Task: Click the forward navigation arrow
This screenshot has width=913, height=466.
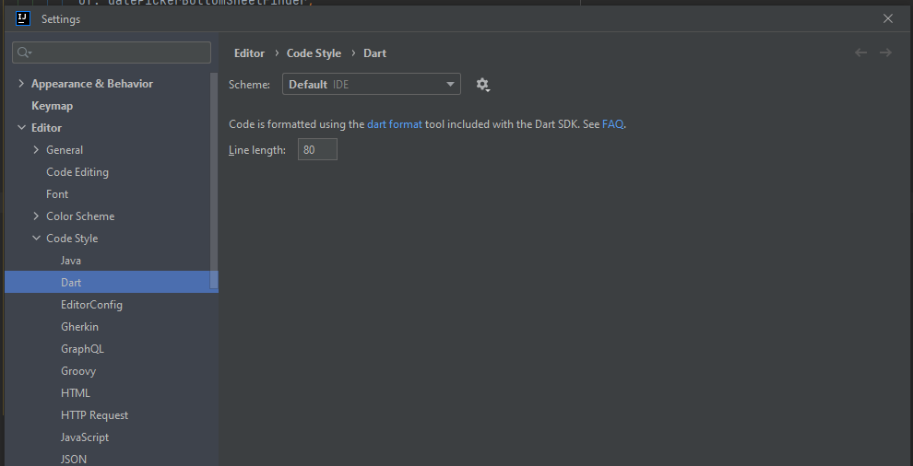Action: click(x=885, y=52)
